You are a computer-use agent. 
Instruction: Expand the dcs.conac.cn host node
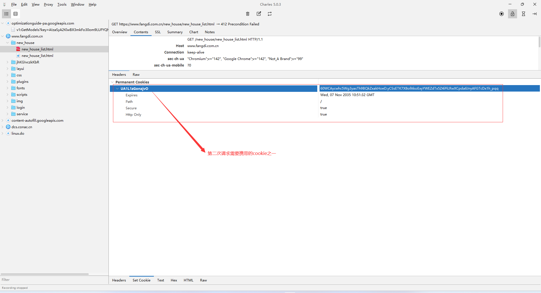3,127
